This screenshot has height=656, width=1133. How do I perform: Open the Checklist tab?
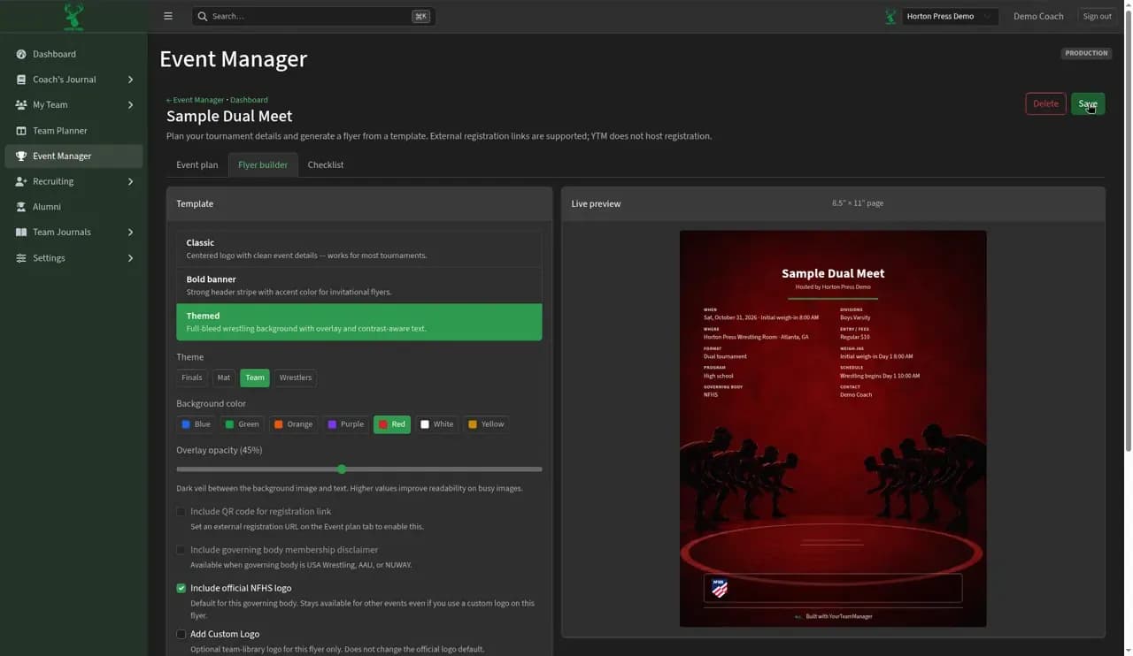(x=326, y=165)
